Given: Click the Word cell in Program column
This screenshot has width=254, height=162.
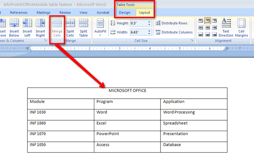Looking at the screenshot, I should coord(127,115).
